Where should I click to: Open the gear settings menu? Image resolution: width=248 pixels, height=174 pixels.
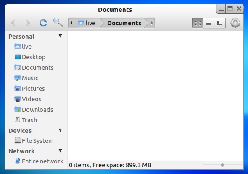tap(235, 23)
